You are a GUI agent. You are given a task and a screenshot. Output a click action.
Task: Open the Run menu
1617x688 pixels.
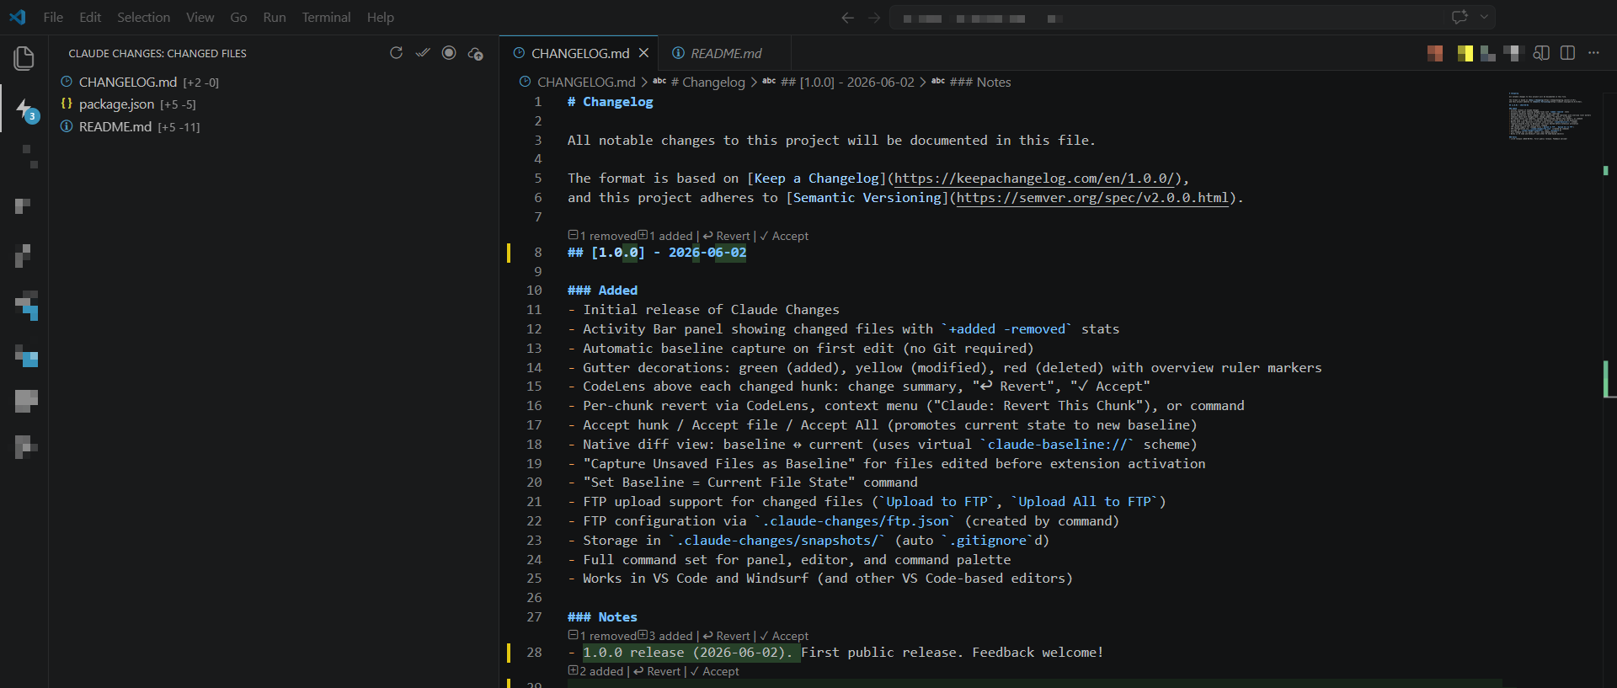pyautogui.click(x=275, y=17)
